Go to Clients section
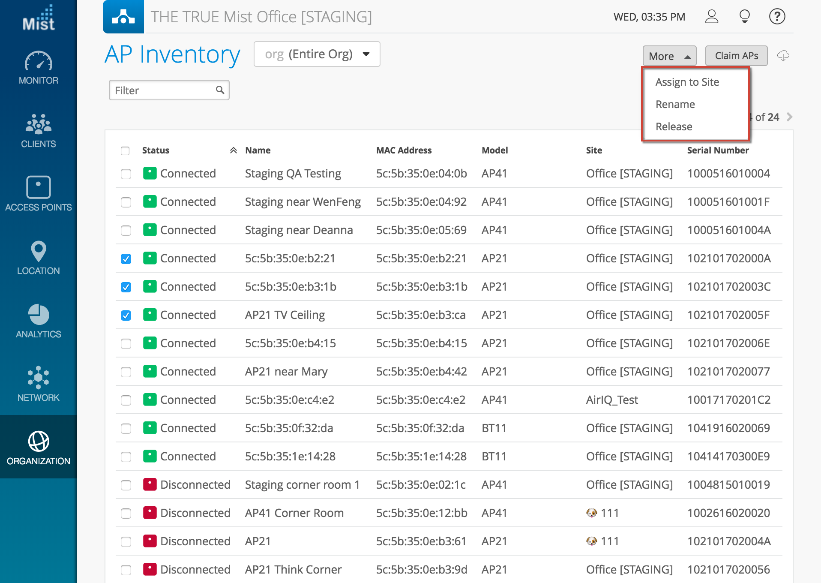Viewport: 821px width, 583px height. (39, 131)
